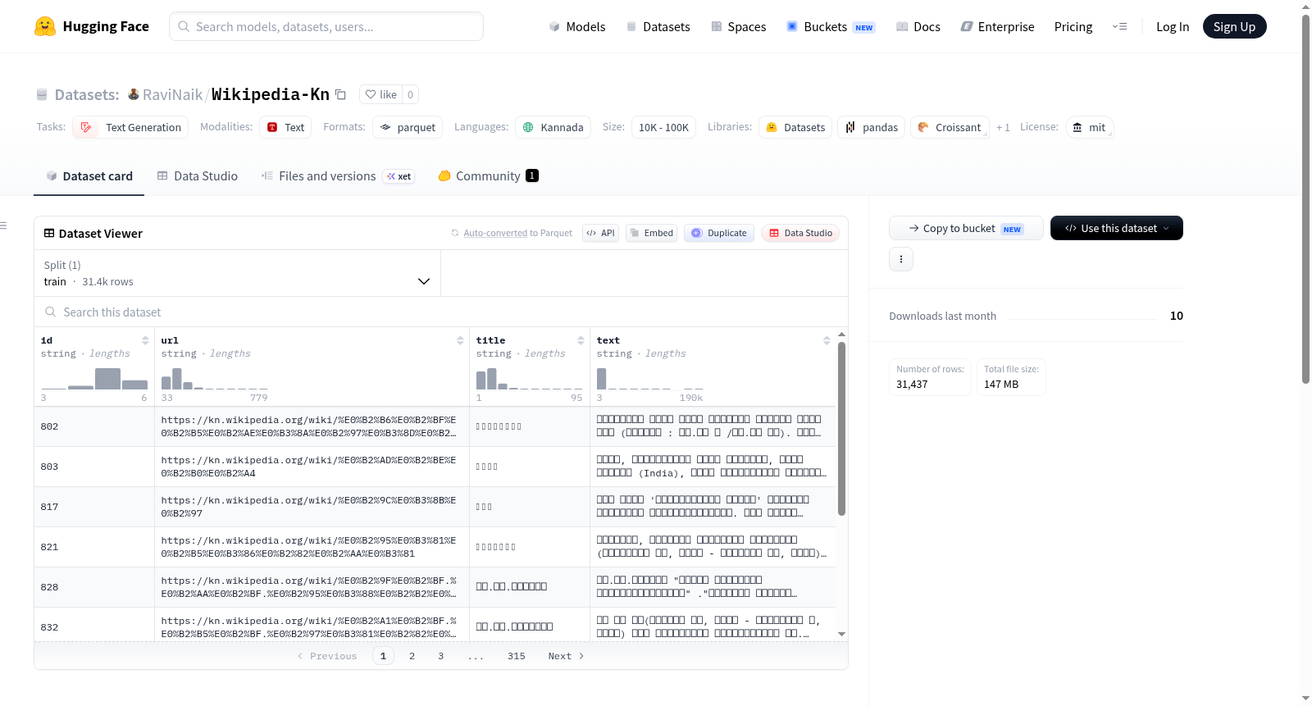Open Enterprise in the navigation
The width and height of the screenshot is (1312, 706).
pyautogui.click(x=997, y=26)
